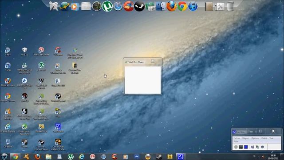Switch to Chrome in the taskbar
The width and height of the screenshot is (284, 160).
(16, 156)
